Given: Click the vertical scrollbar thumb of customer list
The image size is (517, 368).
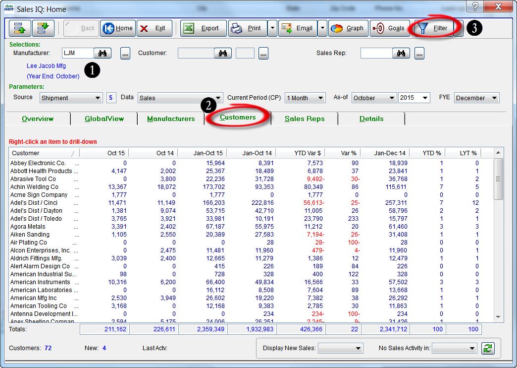Looking at the screenshot, I should (x=498, y=179).
